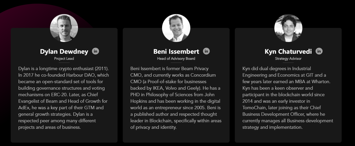Viewport: 355px width, 146px height.
Task: Click empty space at bottom of Dylan's card
Action: tap(64, 136)
